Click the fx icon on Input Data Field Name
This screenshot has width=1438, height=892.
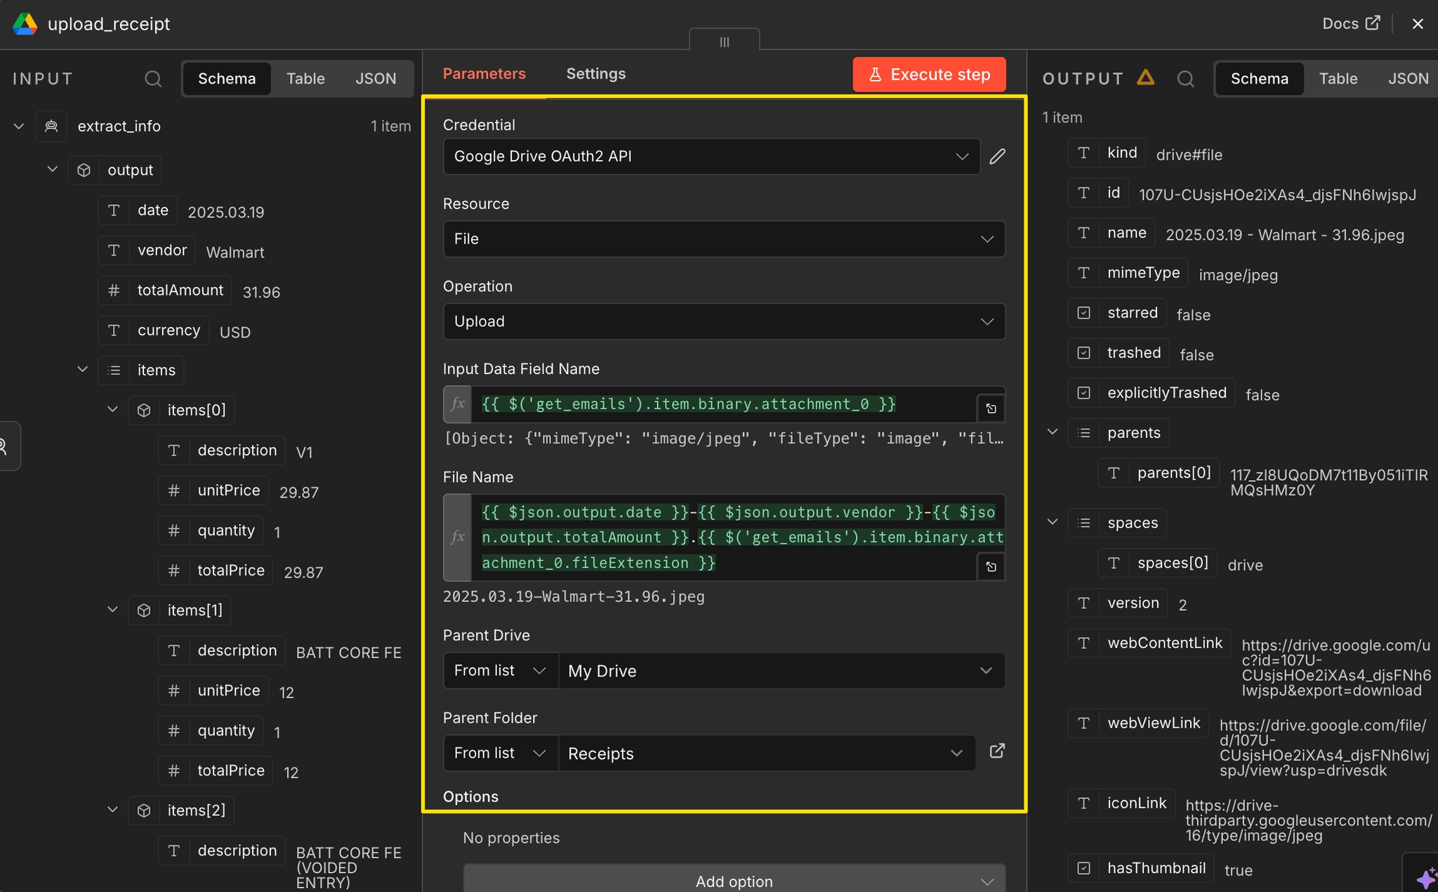pos(457,404)
